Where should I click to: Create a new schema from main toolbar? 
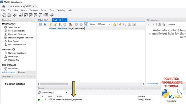pos(21,15)
